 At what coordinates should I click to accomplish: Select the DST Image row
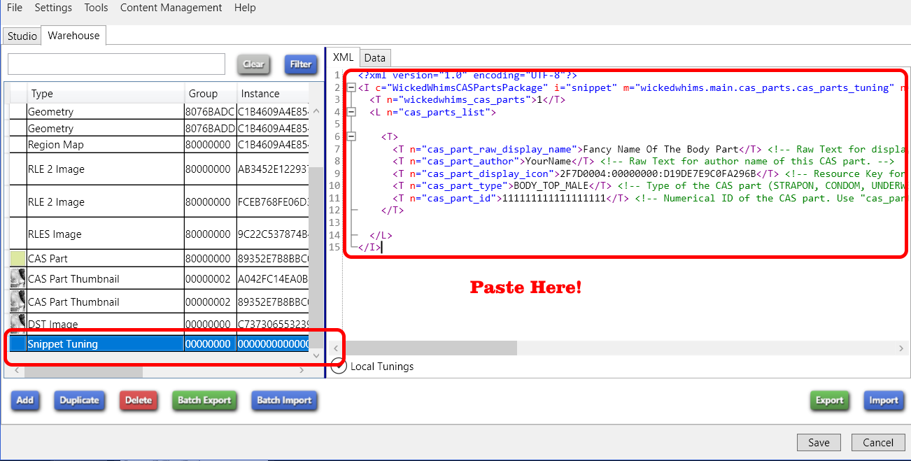tap(159, 324)
